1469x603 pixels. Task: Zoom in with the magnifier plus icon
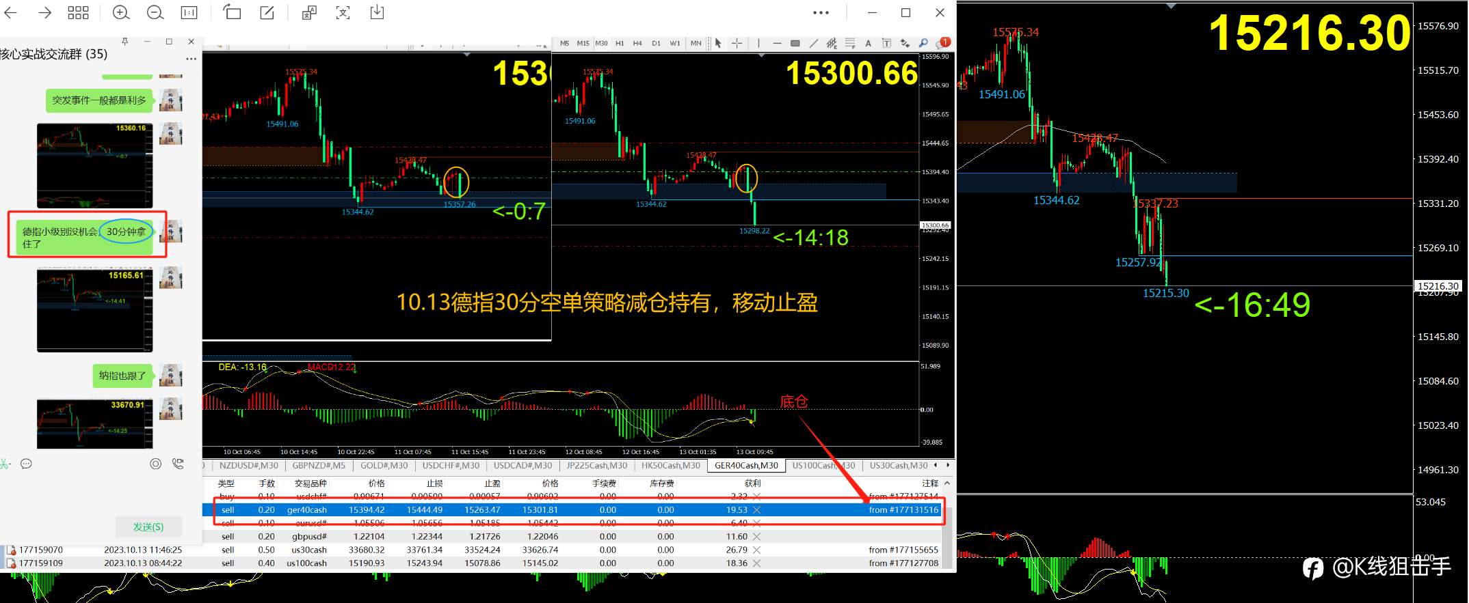coord(121,12)
